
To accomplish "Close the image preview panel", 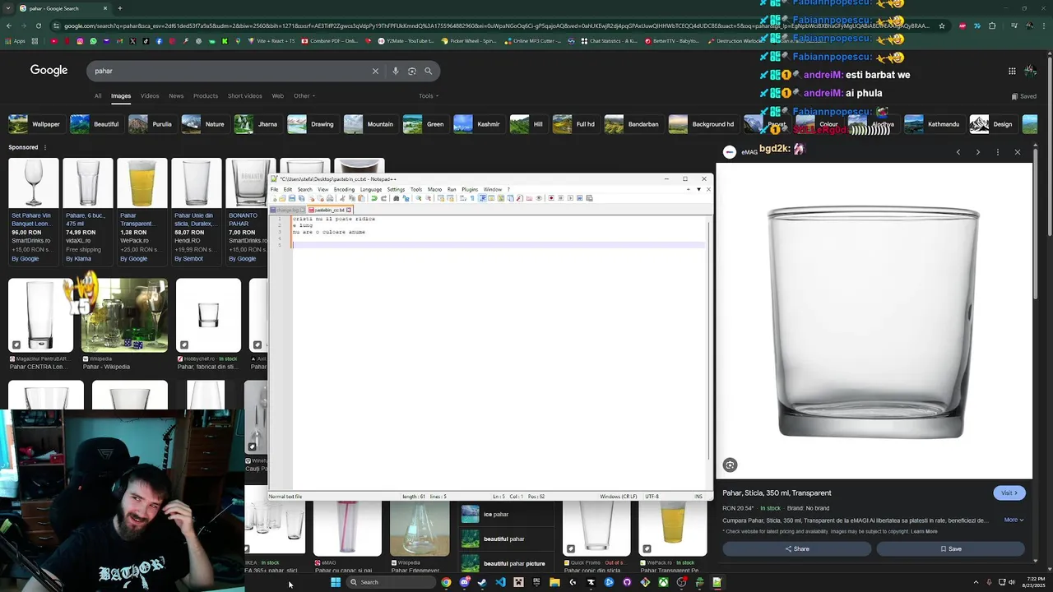I will [x=1018, y=152].
